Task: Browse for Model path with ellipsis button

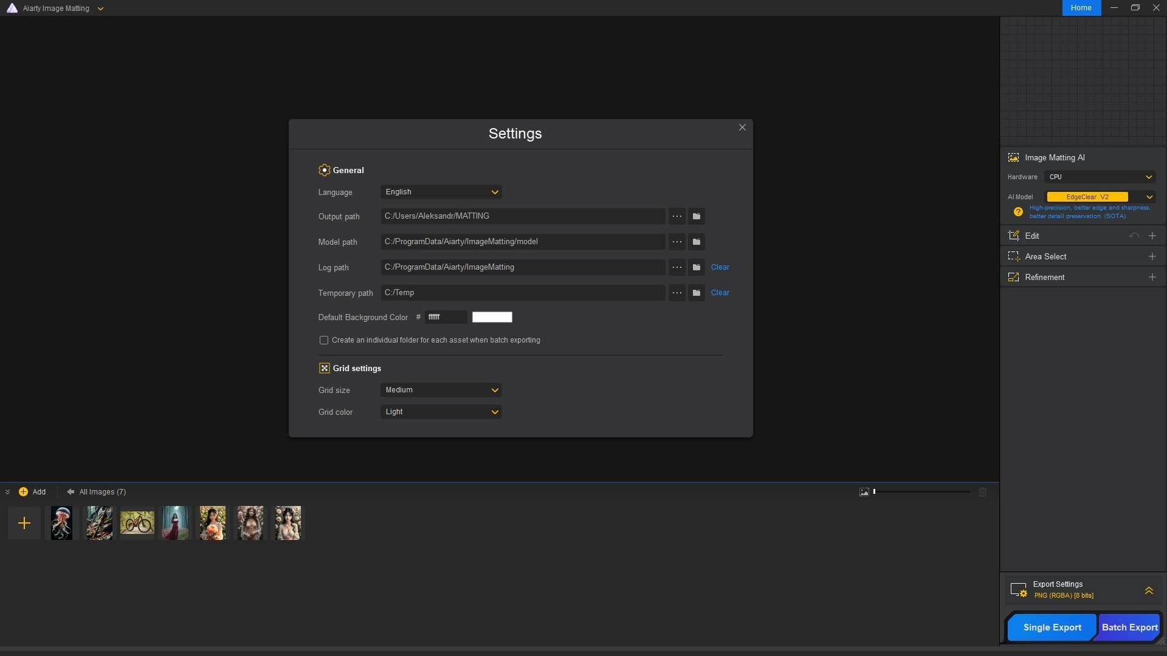Action: tap(676, 242)
